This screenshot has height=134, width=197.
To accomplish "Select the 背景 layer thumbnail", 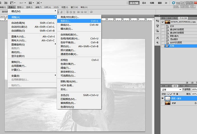I will [x=168, y=103].
